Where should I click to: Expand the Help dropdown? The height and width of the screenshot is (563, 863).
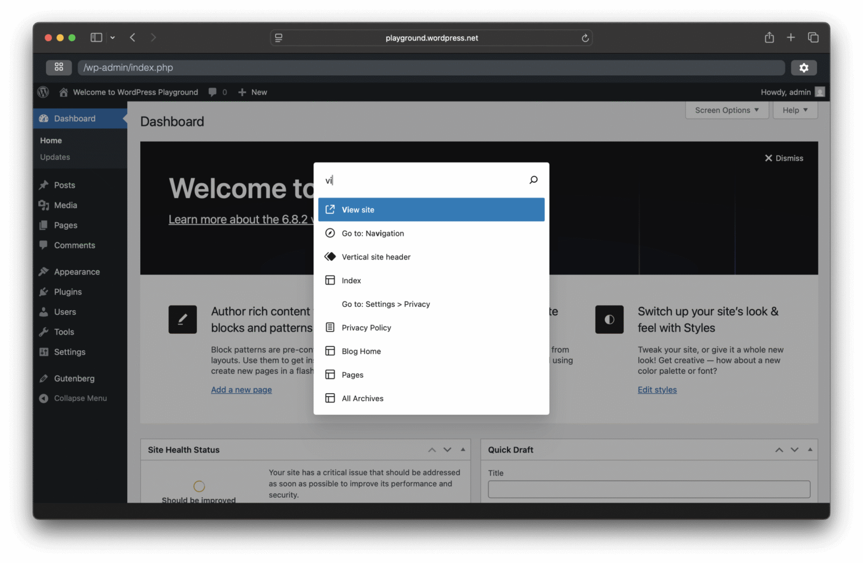(795, 110)
